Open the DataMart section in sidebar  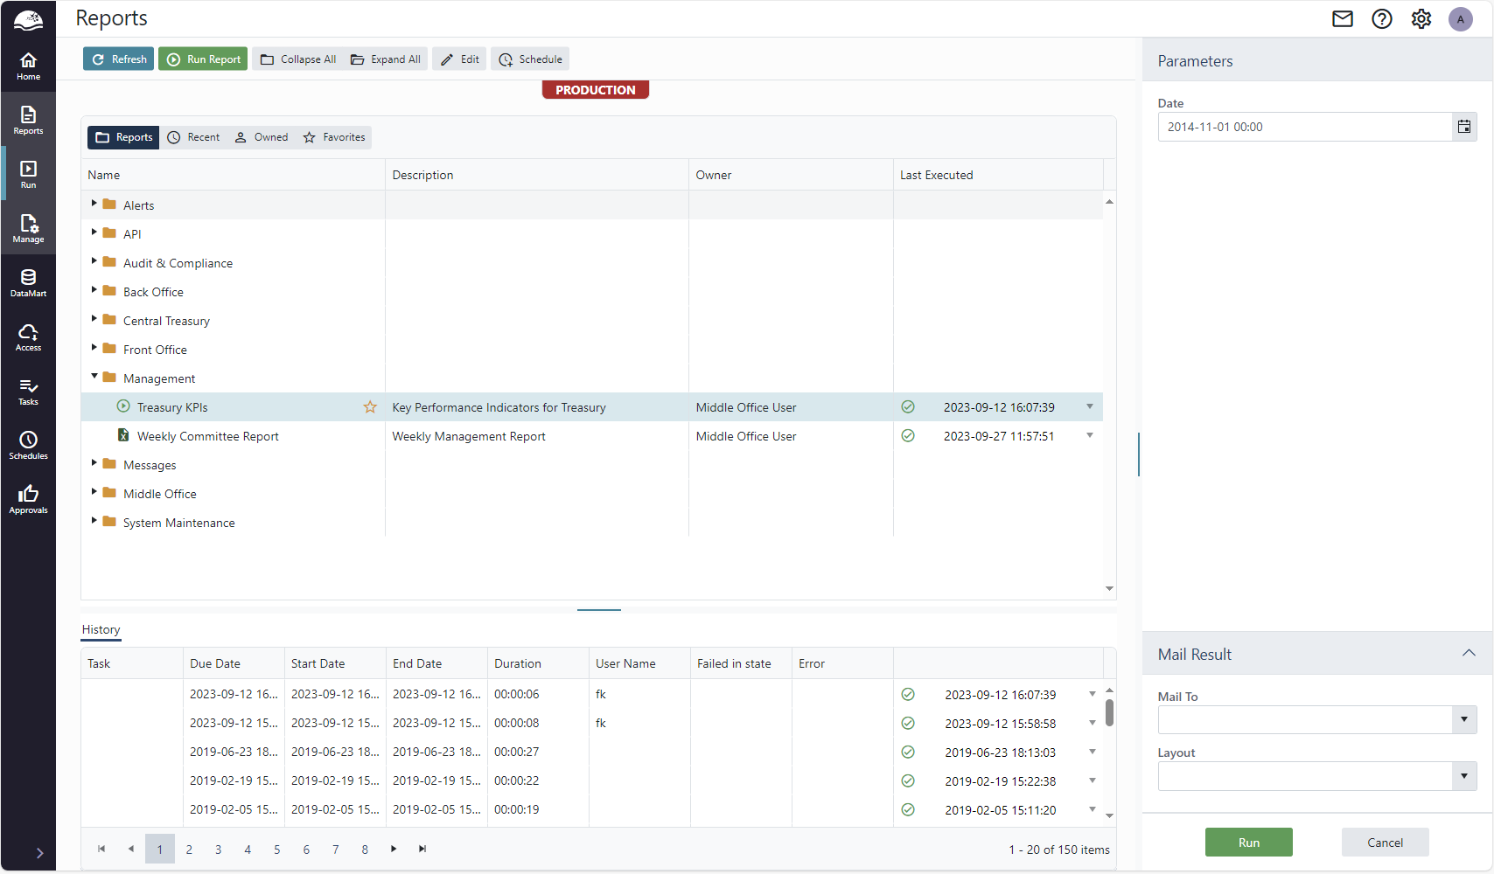click(28, 282)
